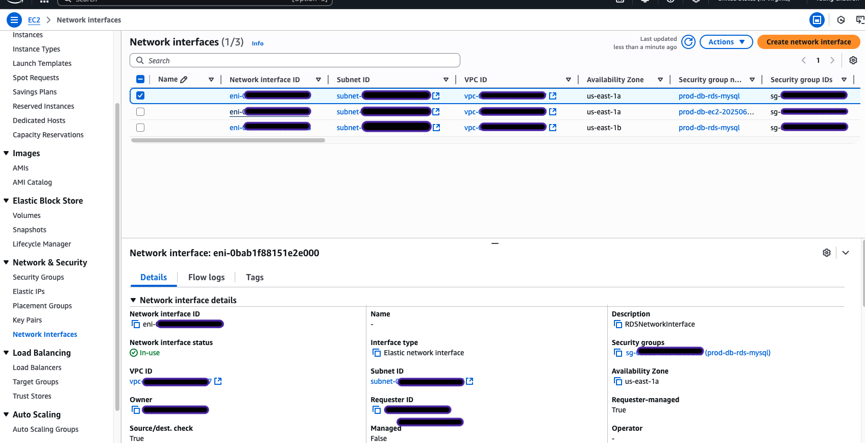The image size is (865, 443).
Task: Open subnet external link in prod-db-ec2 row
Action: [x=436, y=112]
